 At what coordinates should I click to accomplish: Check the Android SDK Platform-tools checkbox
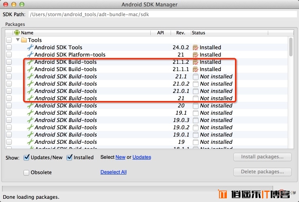pos(9,55)
